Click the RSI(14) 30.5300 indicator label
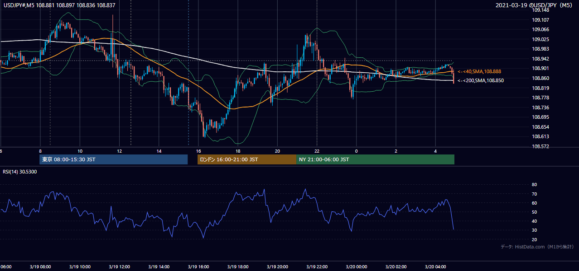Viewport: 579px width, 271px height. (20, 172)
